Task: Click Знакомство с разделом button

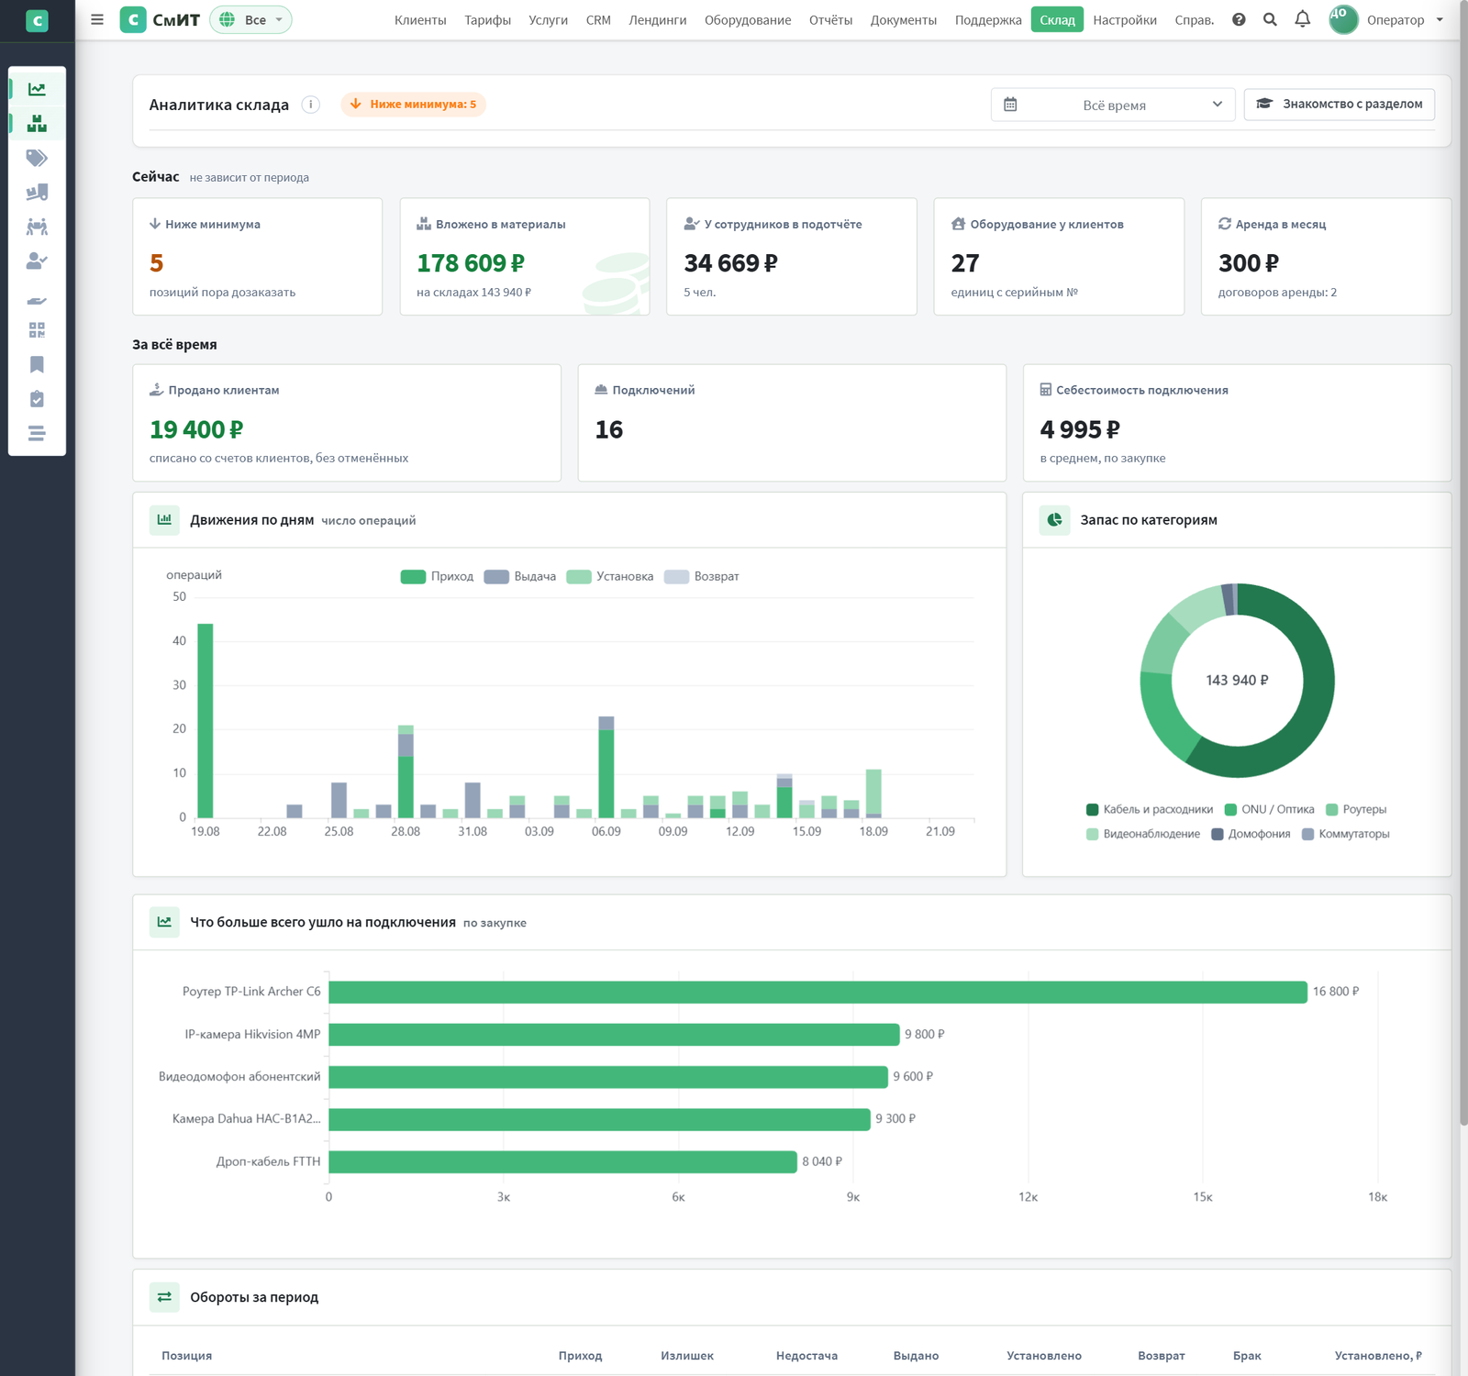Action: tap(1340, 104)
